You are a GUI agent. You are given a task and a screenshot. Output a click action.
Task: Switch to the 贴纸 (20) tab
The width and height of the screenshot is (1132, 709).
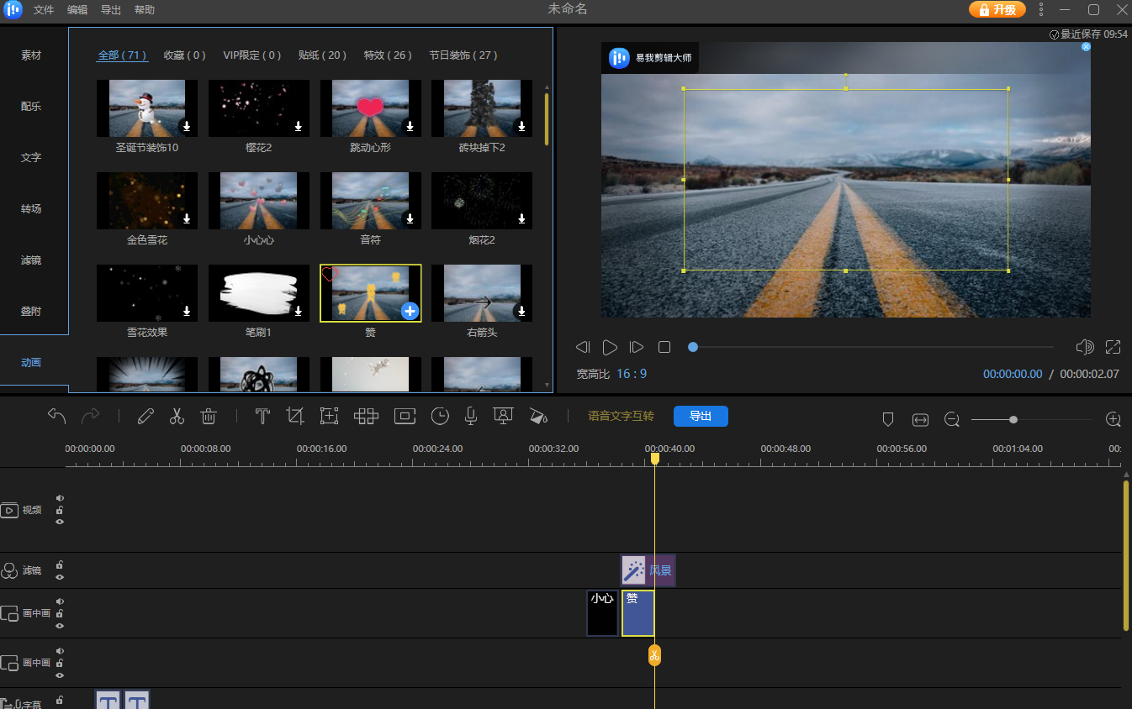(322, 55)
